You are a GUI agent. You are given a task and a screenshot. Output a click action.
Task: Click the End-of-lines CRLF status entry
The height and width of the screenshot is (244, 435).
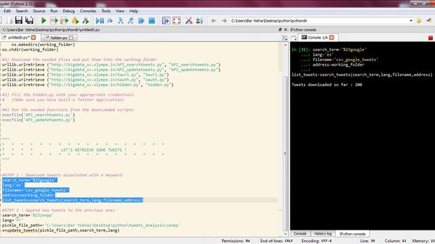tap(277, 241)
